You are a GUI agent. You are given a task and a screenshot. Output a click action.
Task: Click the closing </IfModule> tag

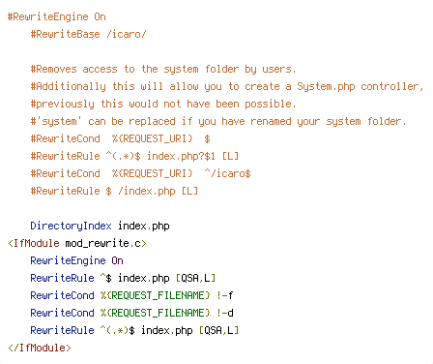point(40,348)
